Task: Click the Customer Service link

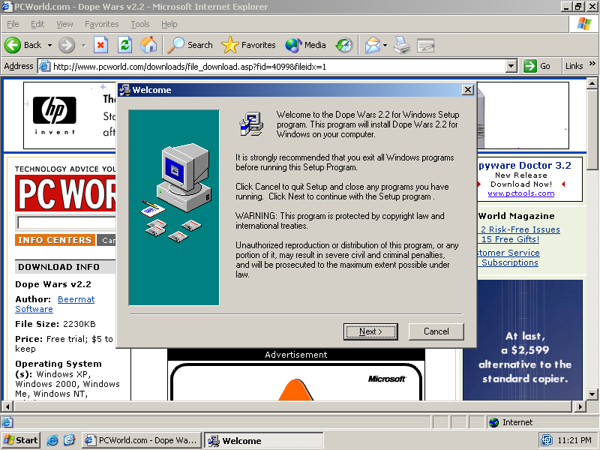Action: [508, 253]
